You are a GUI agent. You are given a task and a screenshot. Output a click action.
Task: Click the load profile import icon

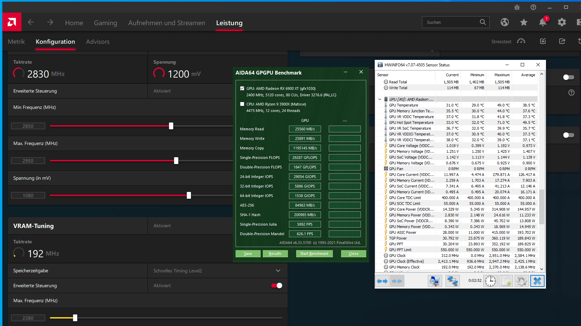pos(543,41)
